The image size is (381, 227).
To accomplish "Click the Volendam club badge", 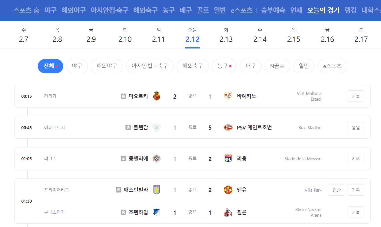I will [156, 127].
